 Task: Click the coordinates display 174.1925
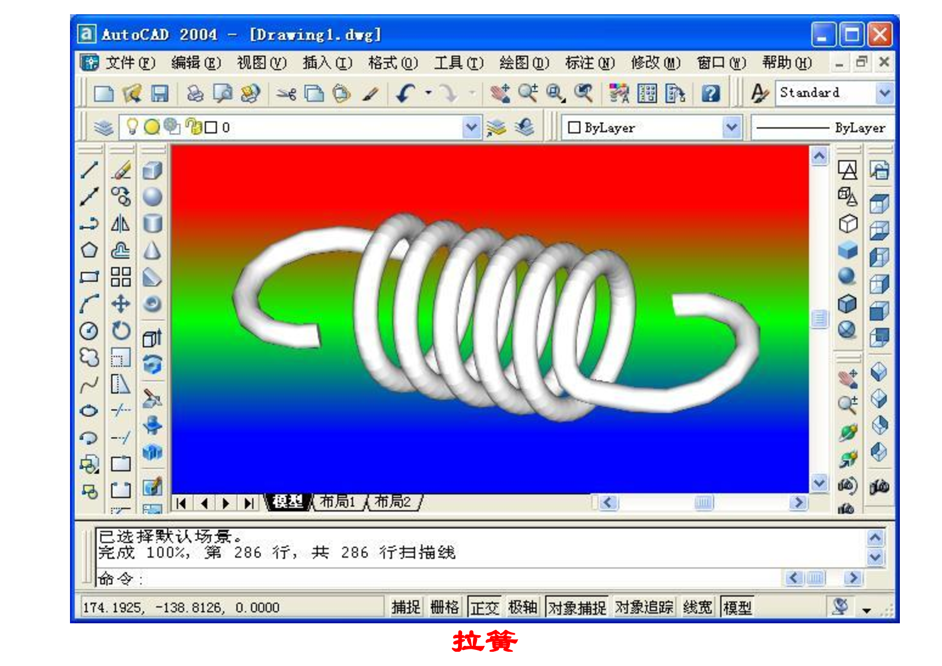coord(181,608)
